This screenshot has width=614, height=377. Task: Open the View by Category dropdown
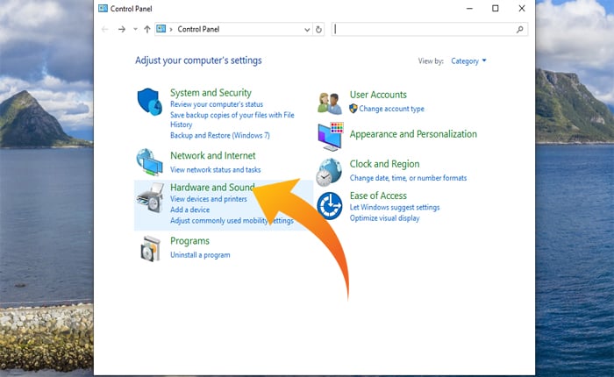(x=468, y=61)
